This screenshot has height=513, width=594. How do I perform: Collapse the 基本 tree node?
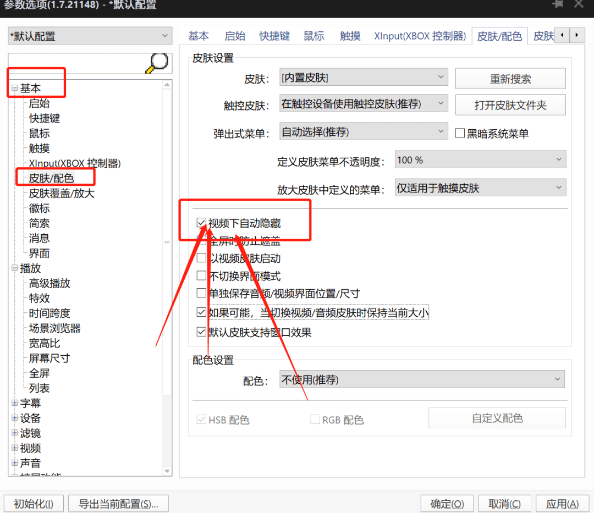(15, 88)
